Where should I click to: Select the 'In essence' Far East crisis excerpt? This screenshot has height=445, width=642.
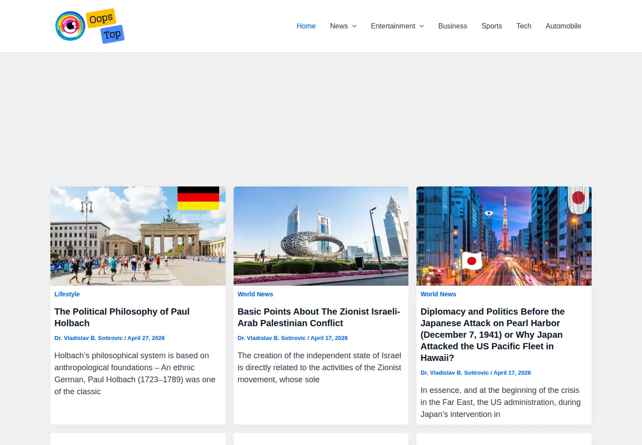coord(501,402)
